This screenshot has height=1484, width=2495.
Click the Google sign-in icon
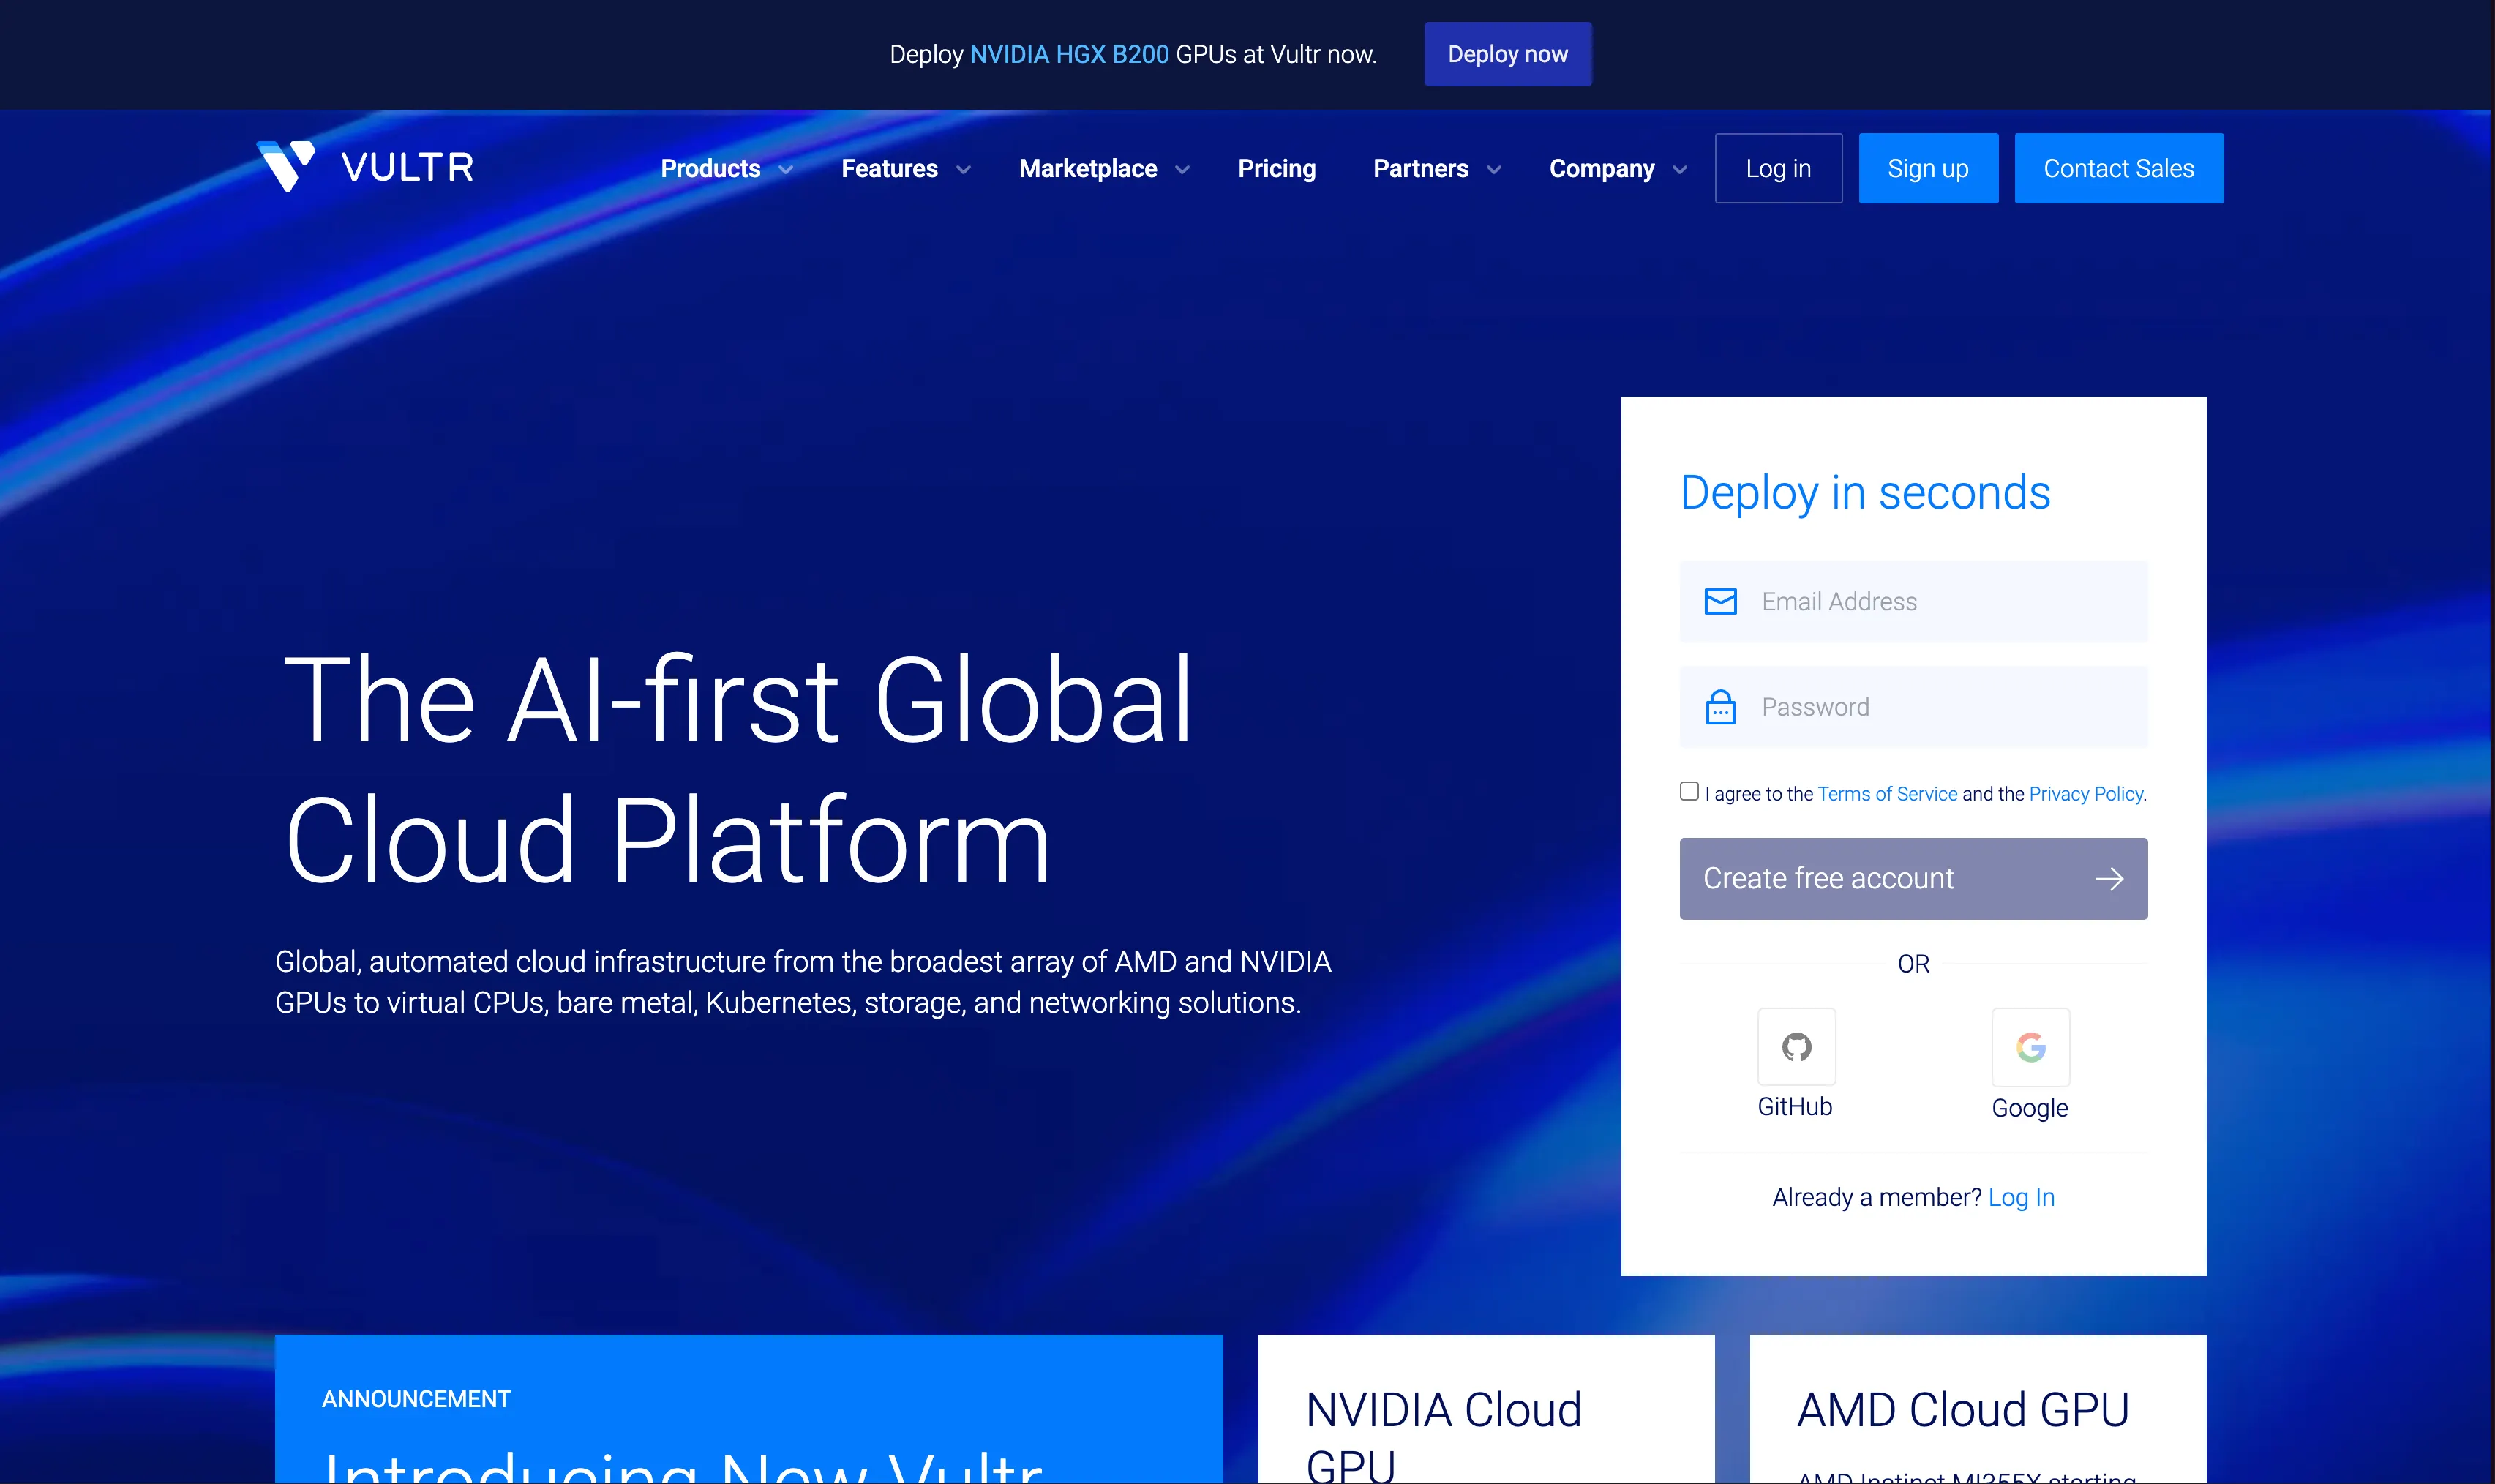(2030, 1047)
